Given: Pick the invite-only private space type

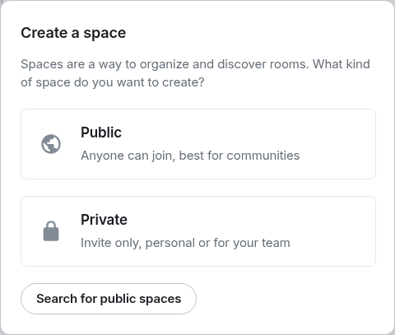Looking at the screenshot, I should pyautogui.click(x=198, y=231).
